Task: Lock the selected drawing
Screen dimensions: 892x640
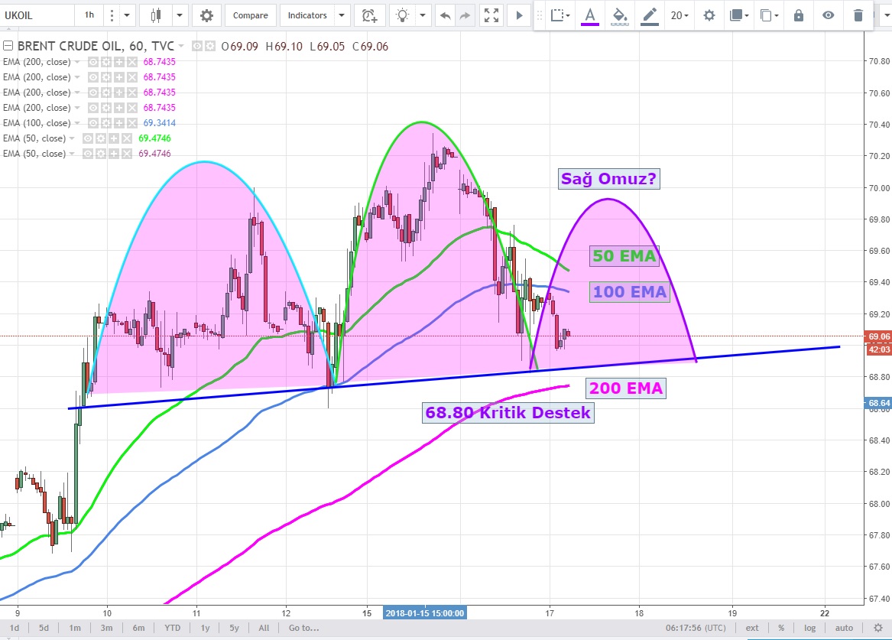Action: [799, 15]
